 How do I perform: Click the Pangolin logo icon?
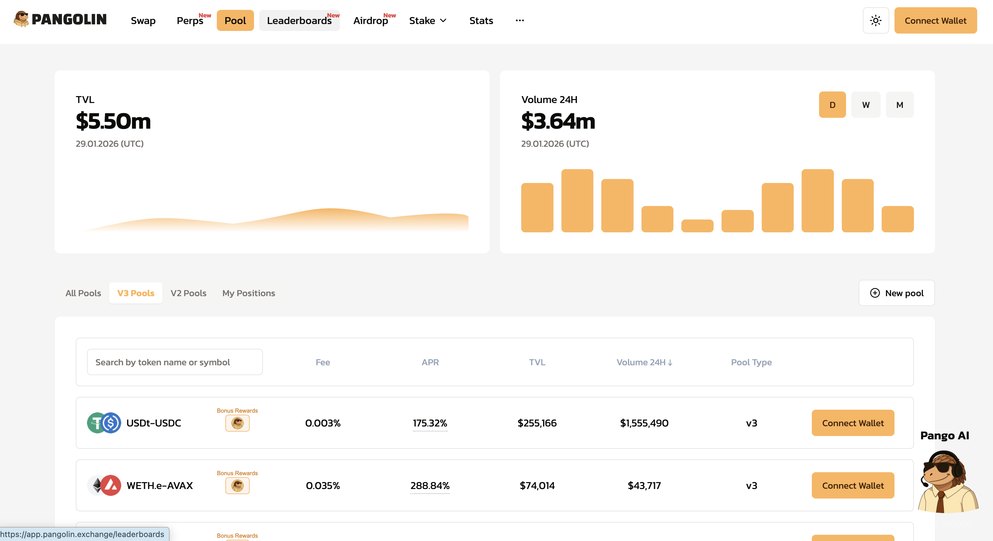pyautogui.click(x=21, y=19)
